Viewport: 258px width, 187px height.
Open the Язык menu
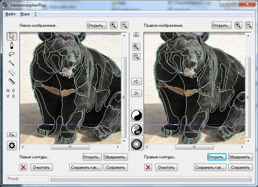click(x=25, y=14)
